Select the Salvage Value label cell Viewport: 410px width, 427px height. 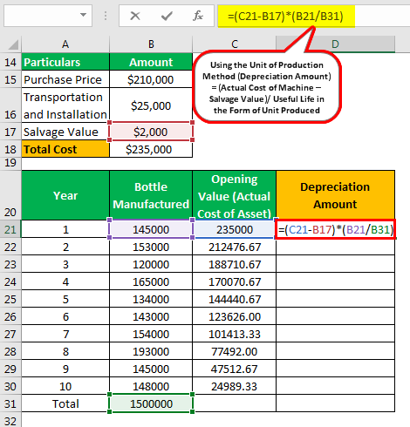pyautogui.click(x=65, y=132)
